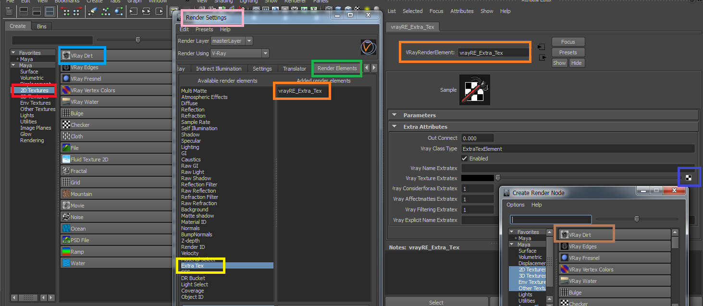Collapse Favorites in Create Render Node tree
This screenshot has width=703, height=306.
[x=513, y=232]
